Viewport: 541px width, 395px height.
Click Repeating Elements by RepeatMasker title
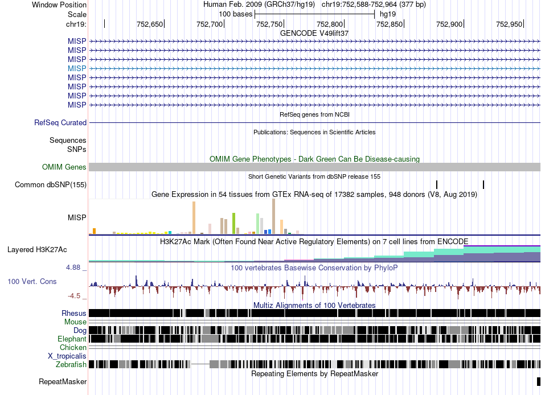(x=314, y=373)
